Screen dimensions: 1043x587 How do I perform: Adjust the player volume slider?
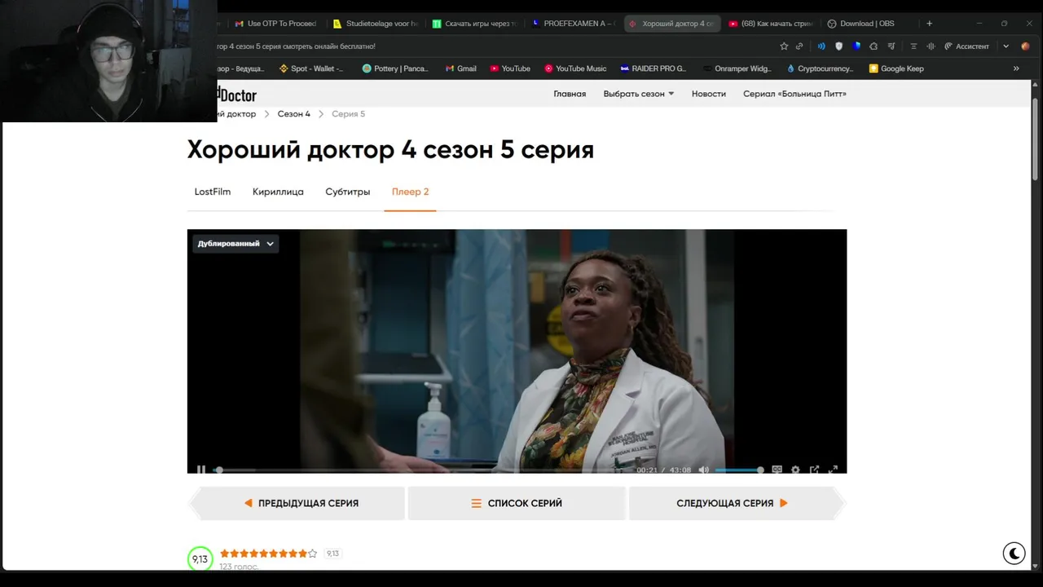tap(739, 470)
